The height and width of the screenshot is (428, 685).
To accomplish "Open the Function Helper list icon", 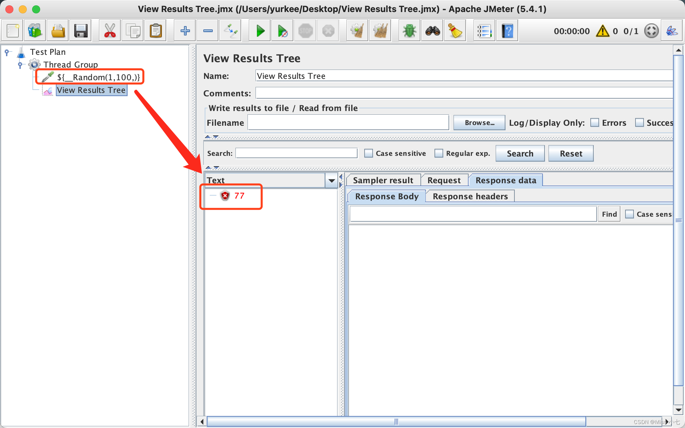I will coord(484,31).
